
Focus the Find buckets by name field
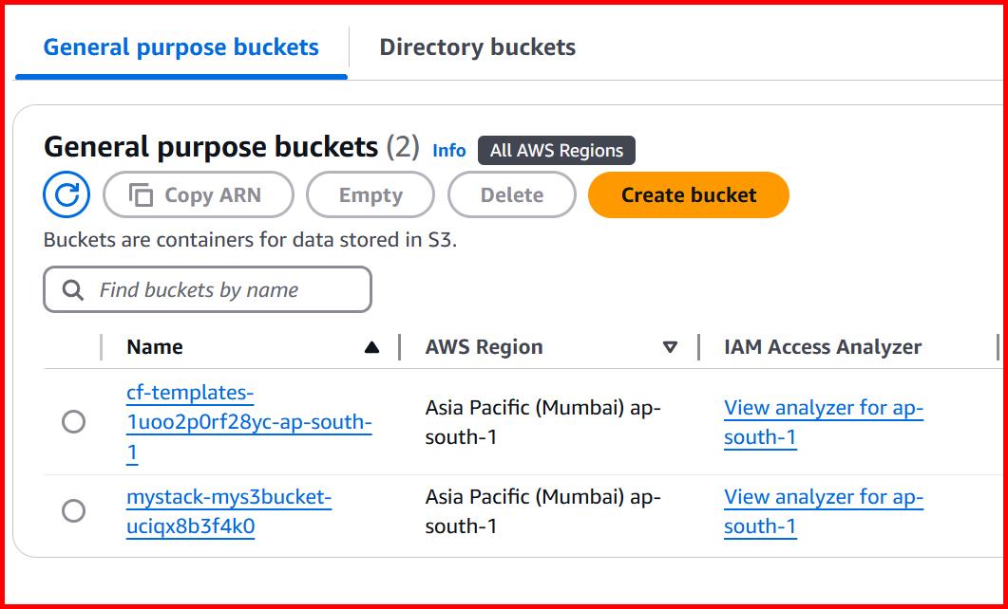tap(208, 289)
